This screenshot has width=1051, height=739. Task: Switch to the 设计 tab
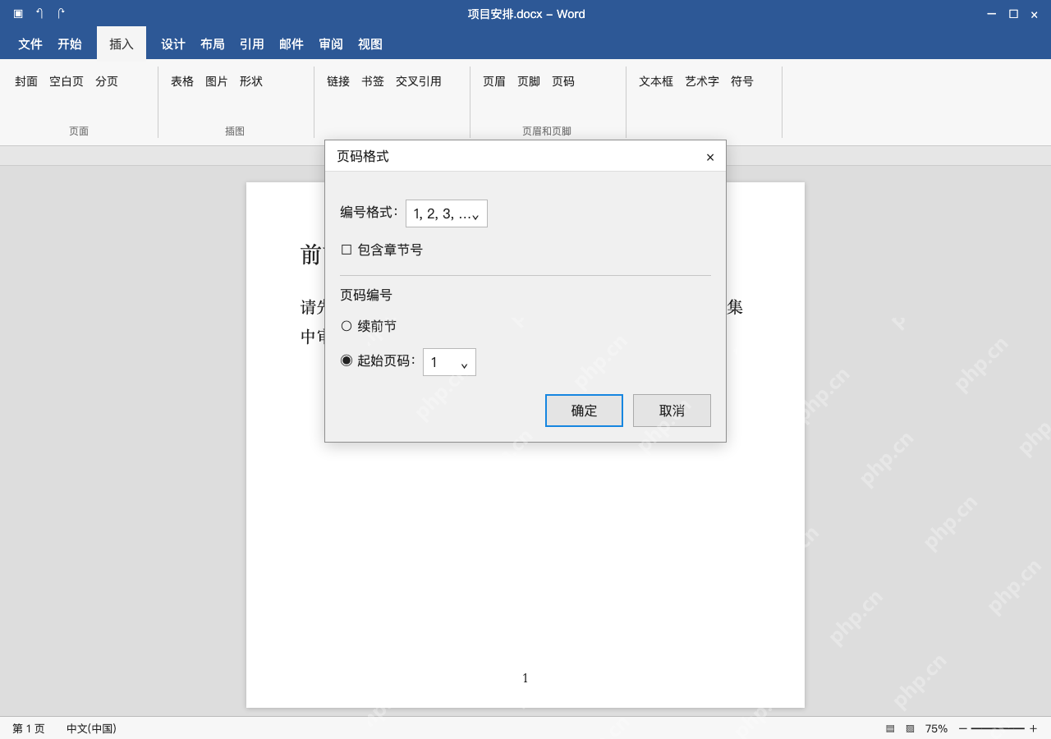click(173, 44)
